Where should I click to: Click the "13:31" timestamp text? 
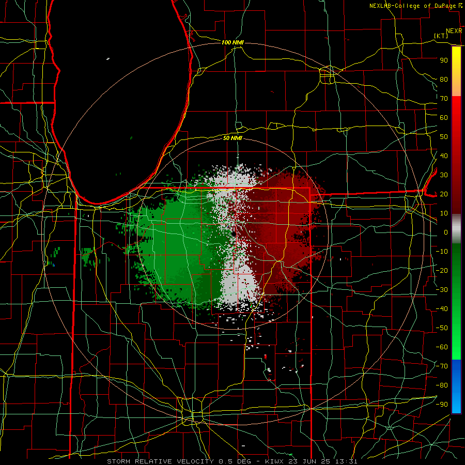pyautogui.click(x=346, y=461)
